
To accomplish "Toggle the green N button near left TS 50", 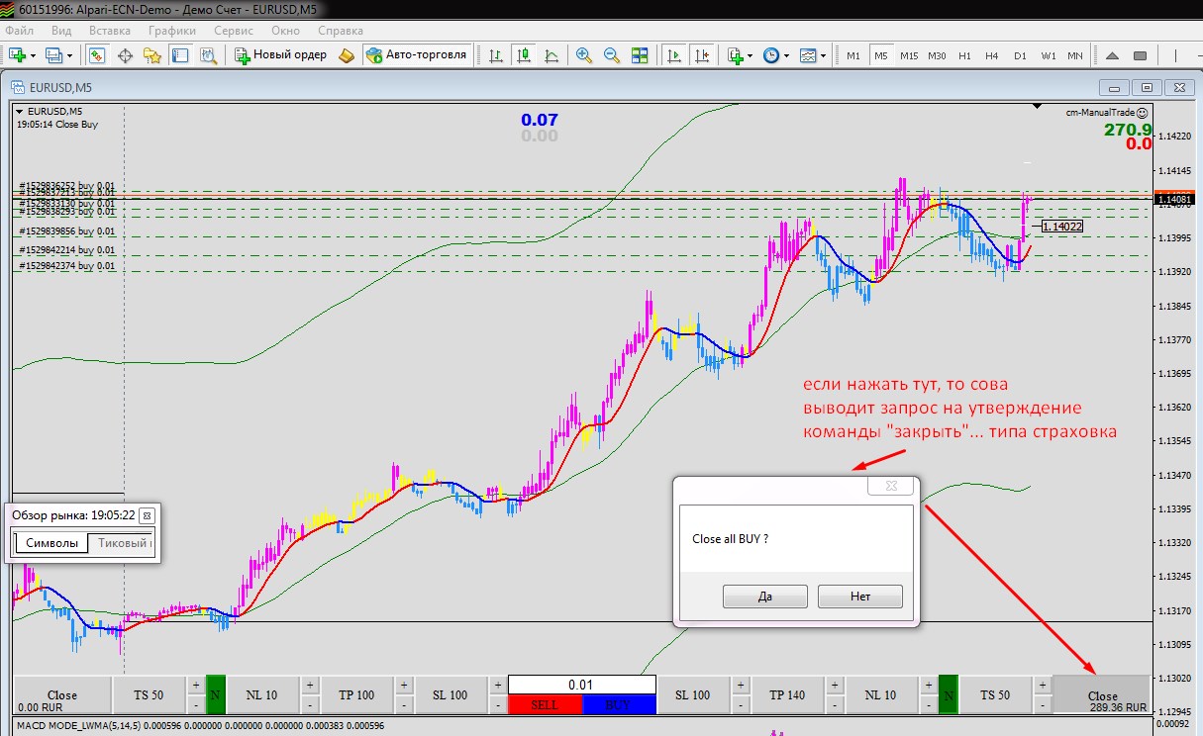I will 216,694.
